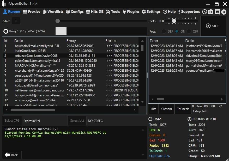229x161 pixels.
Task: Open the Discord icon link
Action: tap(217, 12)
